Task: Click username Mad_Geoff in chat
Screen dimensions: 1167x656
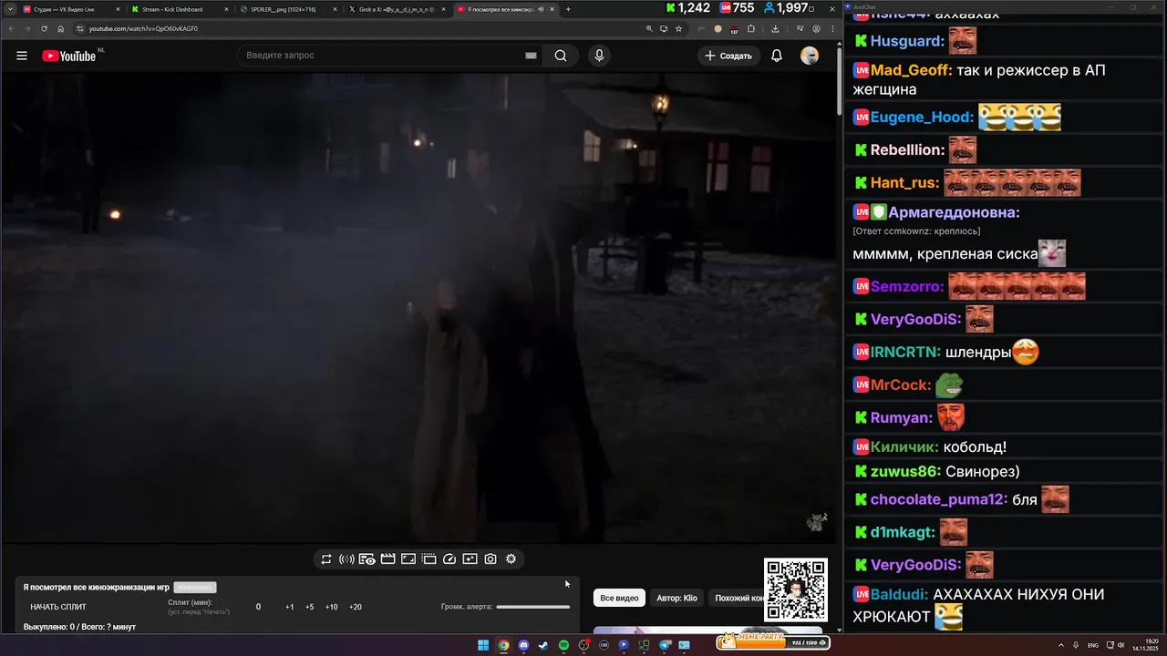Action: pos(912,70)
